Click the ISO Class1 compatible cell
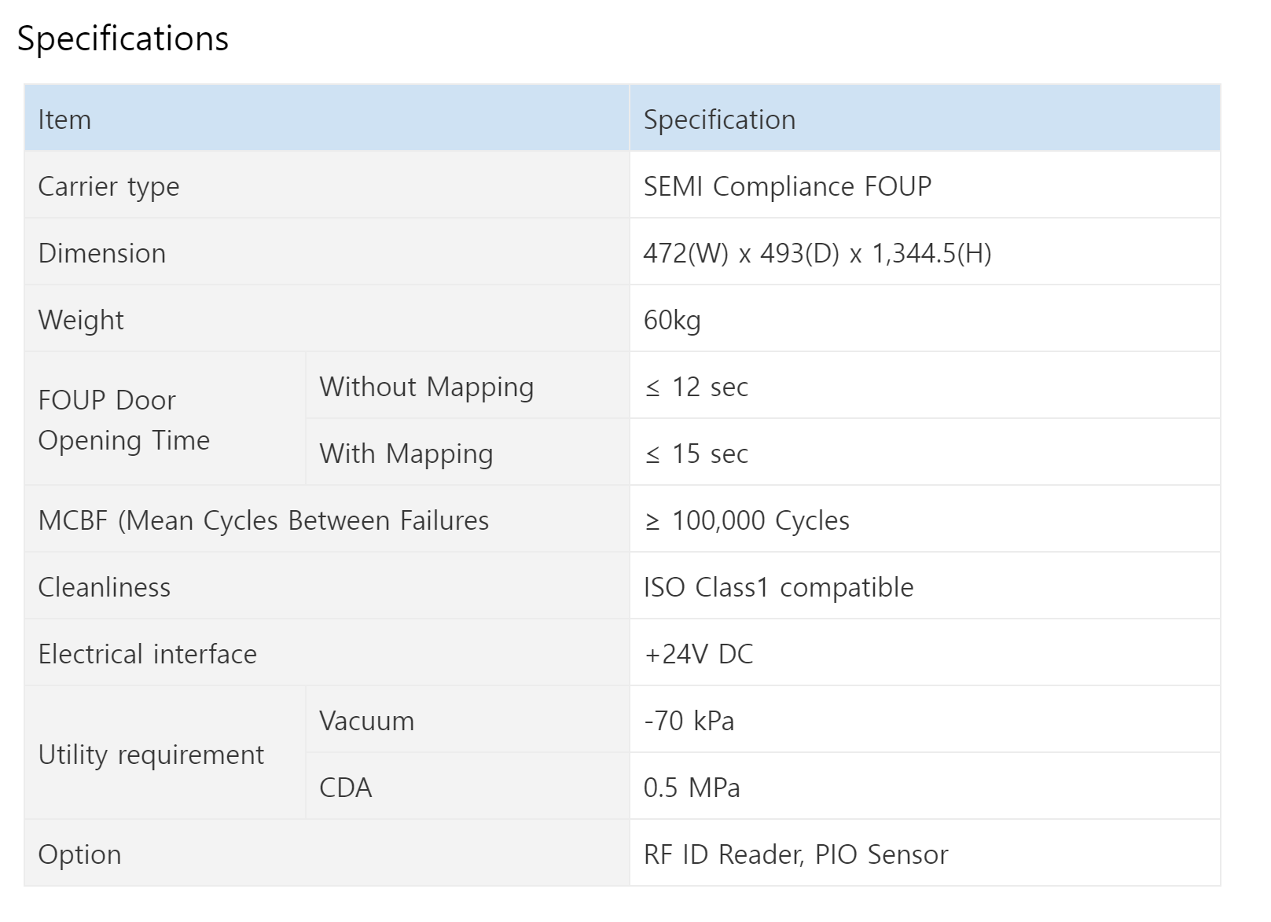The image size is (1271, 922). tap(925, 586)
